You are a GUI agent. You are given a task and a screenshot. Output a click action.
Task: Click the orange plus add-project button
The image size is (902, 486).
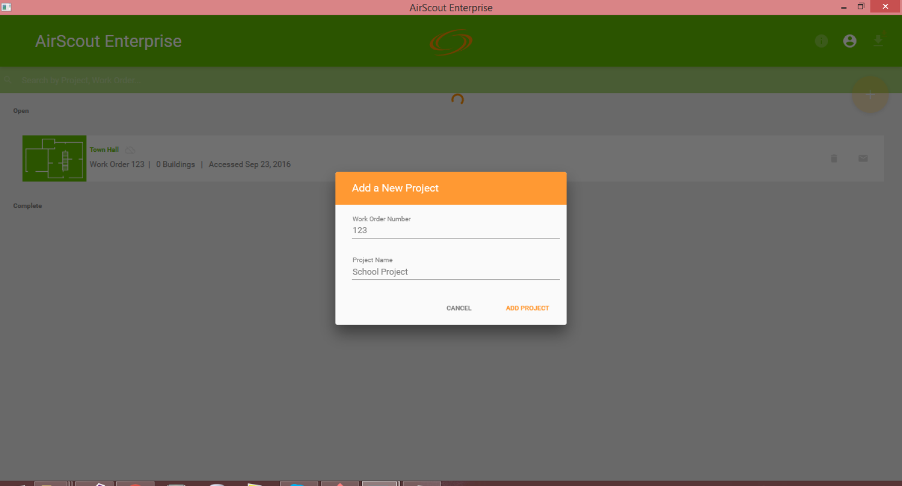870,94
